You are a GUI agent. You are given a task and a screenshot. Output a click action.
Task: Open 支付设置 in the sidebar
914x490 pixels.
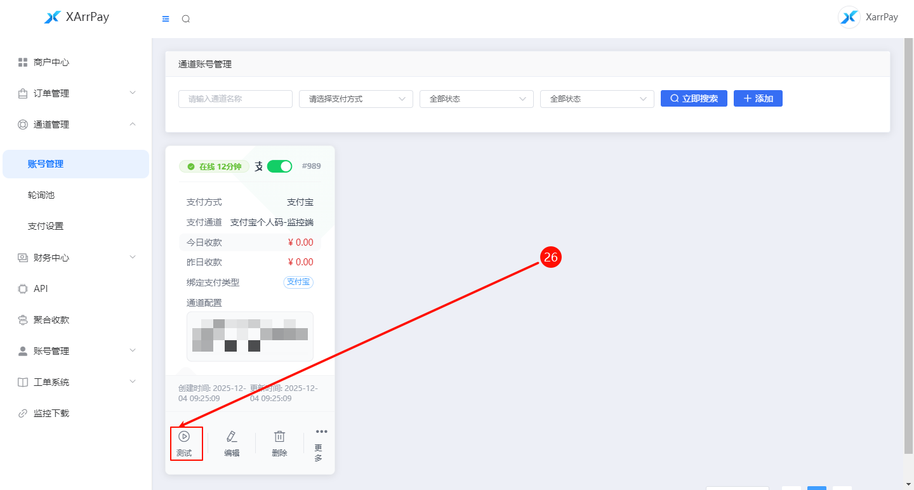tap(46, 226)
